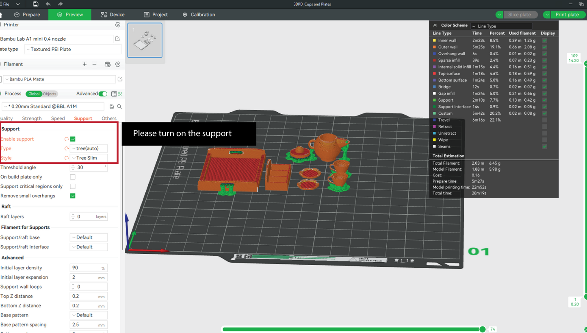
Task: Enable On build plate only checkbox
Action: (x=73, y=177)
